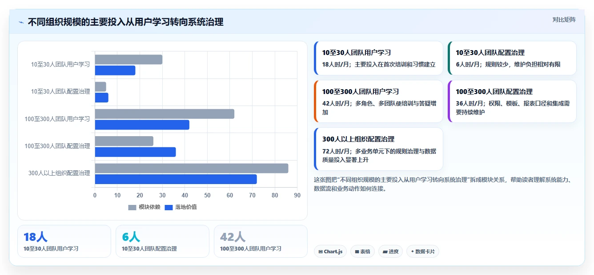Click the 42人 stat card
This screenshot has height=275, width=594.
[261, 241]
